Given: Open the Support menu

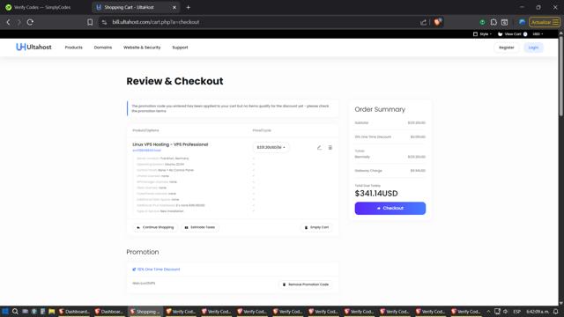Looking at the screenshot, I should [x=180, y=48].
